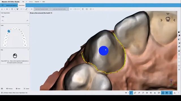Image resolution: width=181 pixels, height=101 pixels.
Task: Open the hamburger menu in the blue bar
Action: (3, 5)
